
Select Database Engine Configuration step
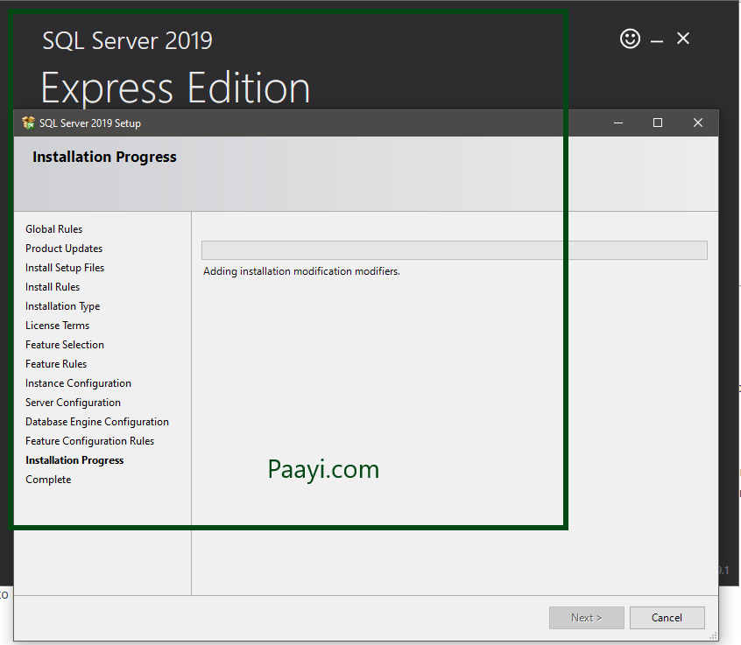(97, 422)
